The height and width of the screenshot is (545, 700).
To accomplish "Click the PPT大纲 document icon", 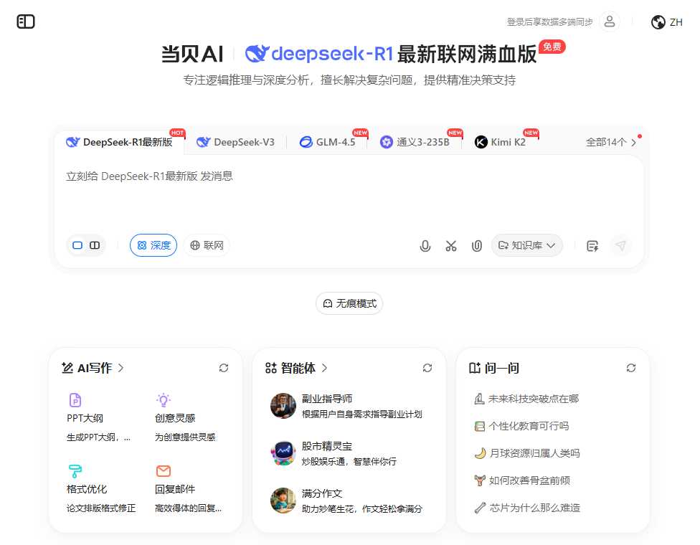I will (x=75, y=399).
